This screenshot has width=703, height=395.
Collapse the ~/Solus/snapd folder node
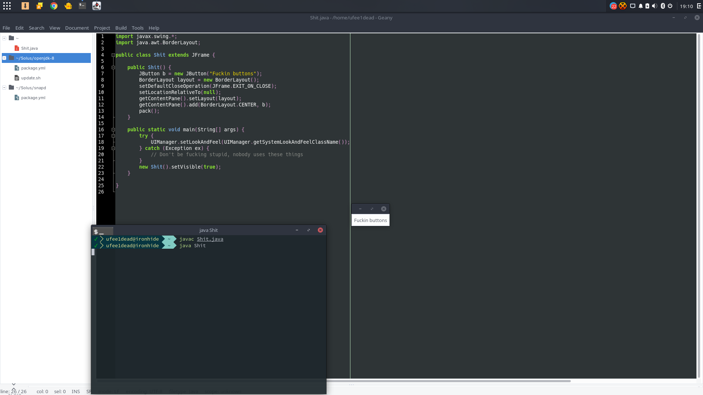4,87
